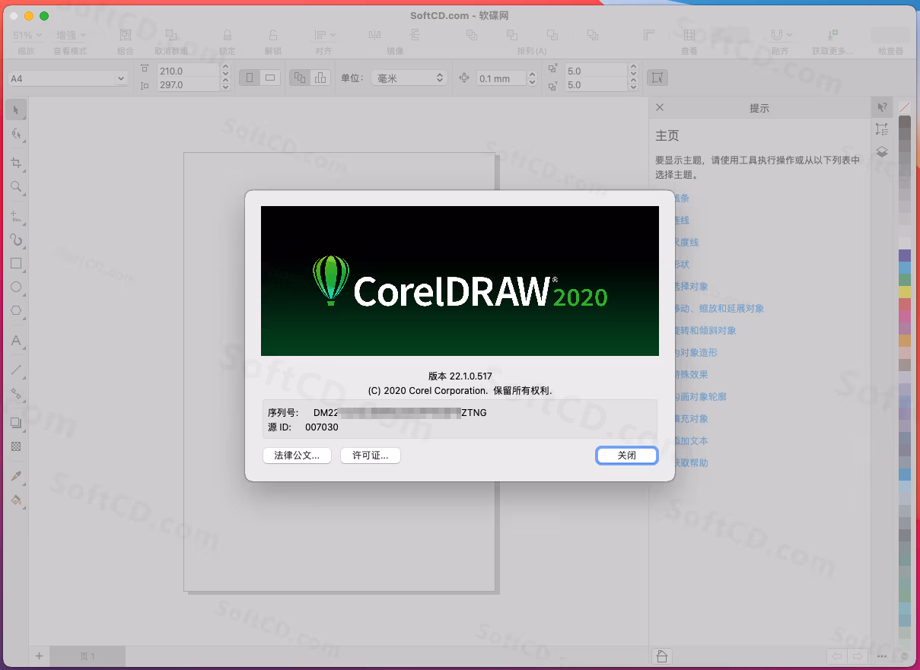The height and width of the screenshot is (670, 920).
Task: Select the Artistic Media tool
Action: [x=16, y=240]
